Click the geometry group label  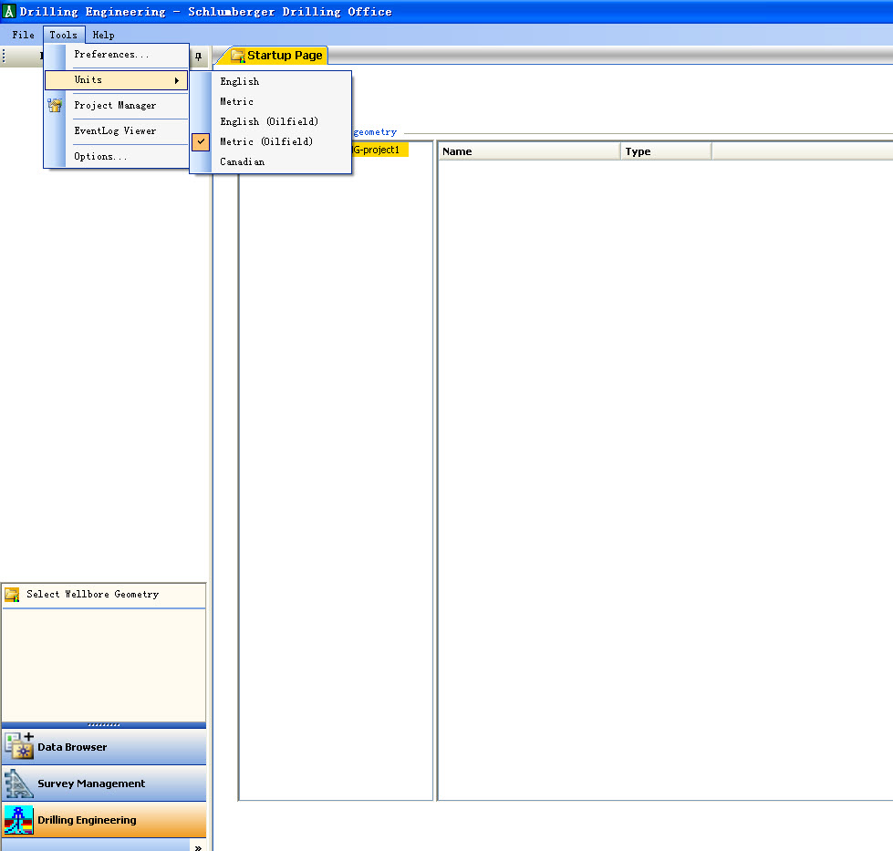click(375, 132)
